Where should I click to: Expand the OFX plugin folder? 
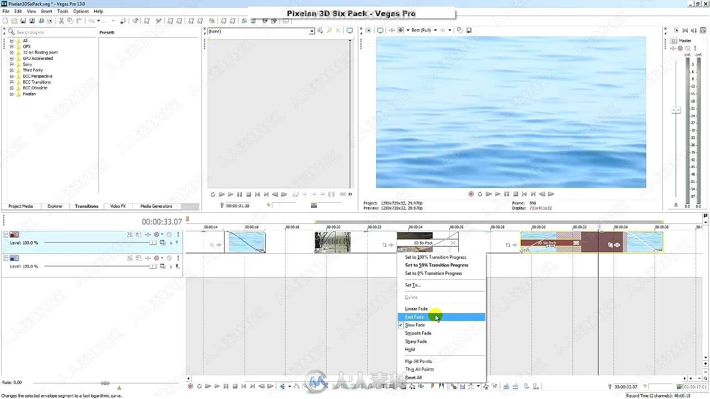(11, 47)
